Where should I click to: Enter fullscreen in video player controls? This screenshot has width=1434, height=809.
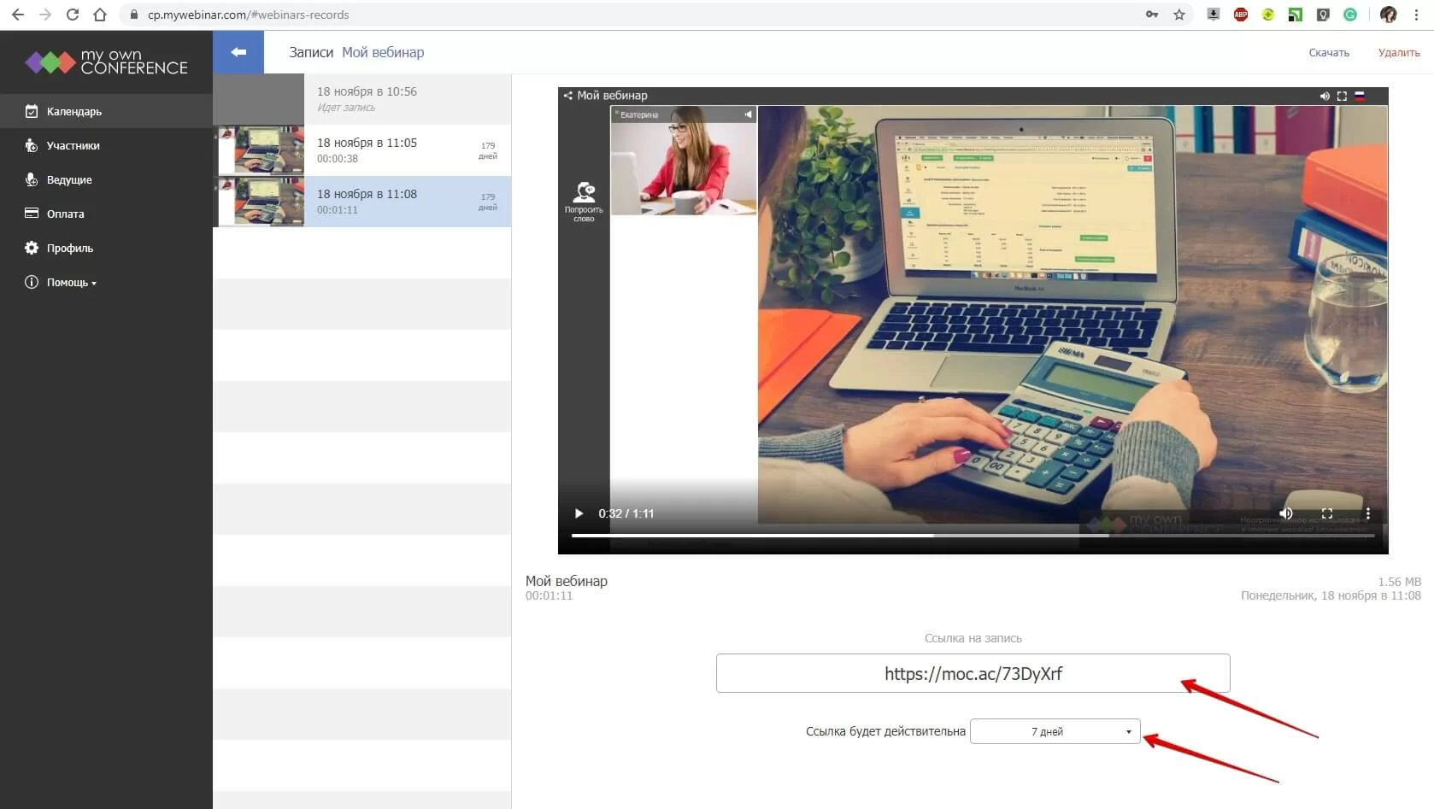pyautogui.click(x=1326, y=513)
